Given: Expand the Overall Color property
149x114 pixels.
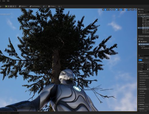Looking at the screenshot, I should coord(139,102).
